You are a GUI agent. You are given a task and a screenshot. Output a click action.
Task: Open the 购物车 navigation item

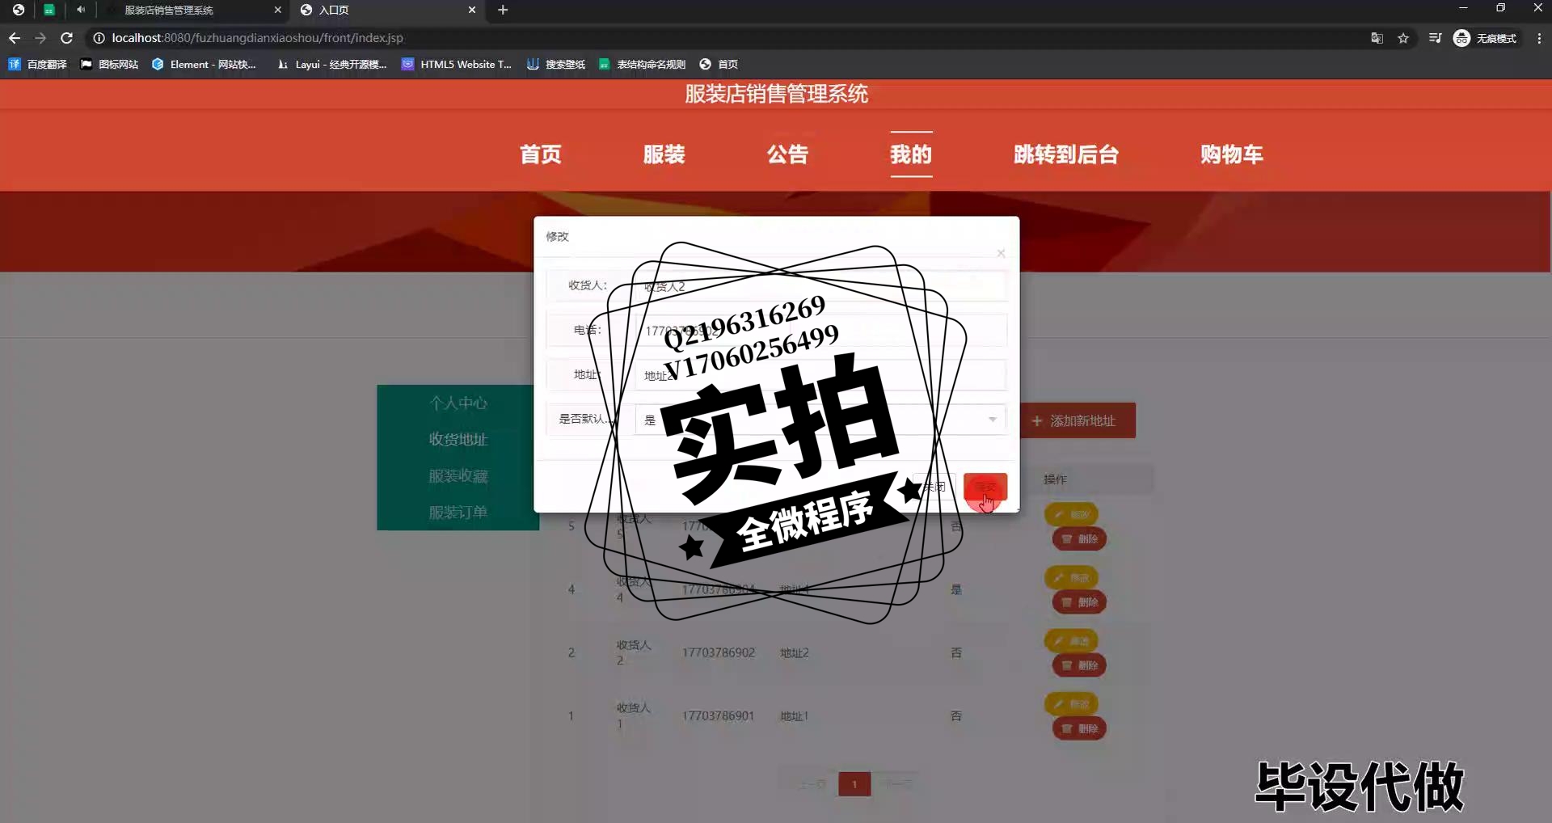(x=1231, y=154)
